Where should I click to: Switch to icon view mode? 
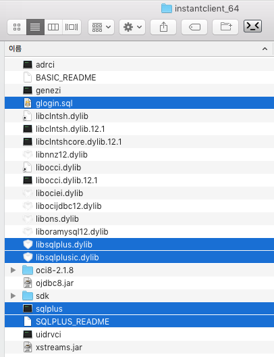(x=17, y=27)
